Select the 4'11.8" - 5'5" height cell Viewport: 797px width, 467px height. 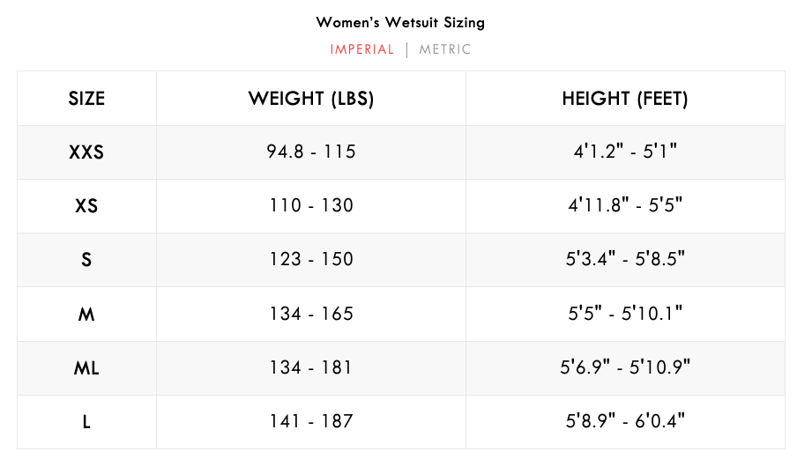click(625, 206)
